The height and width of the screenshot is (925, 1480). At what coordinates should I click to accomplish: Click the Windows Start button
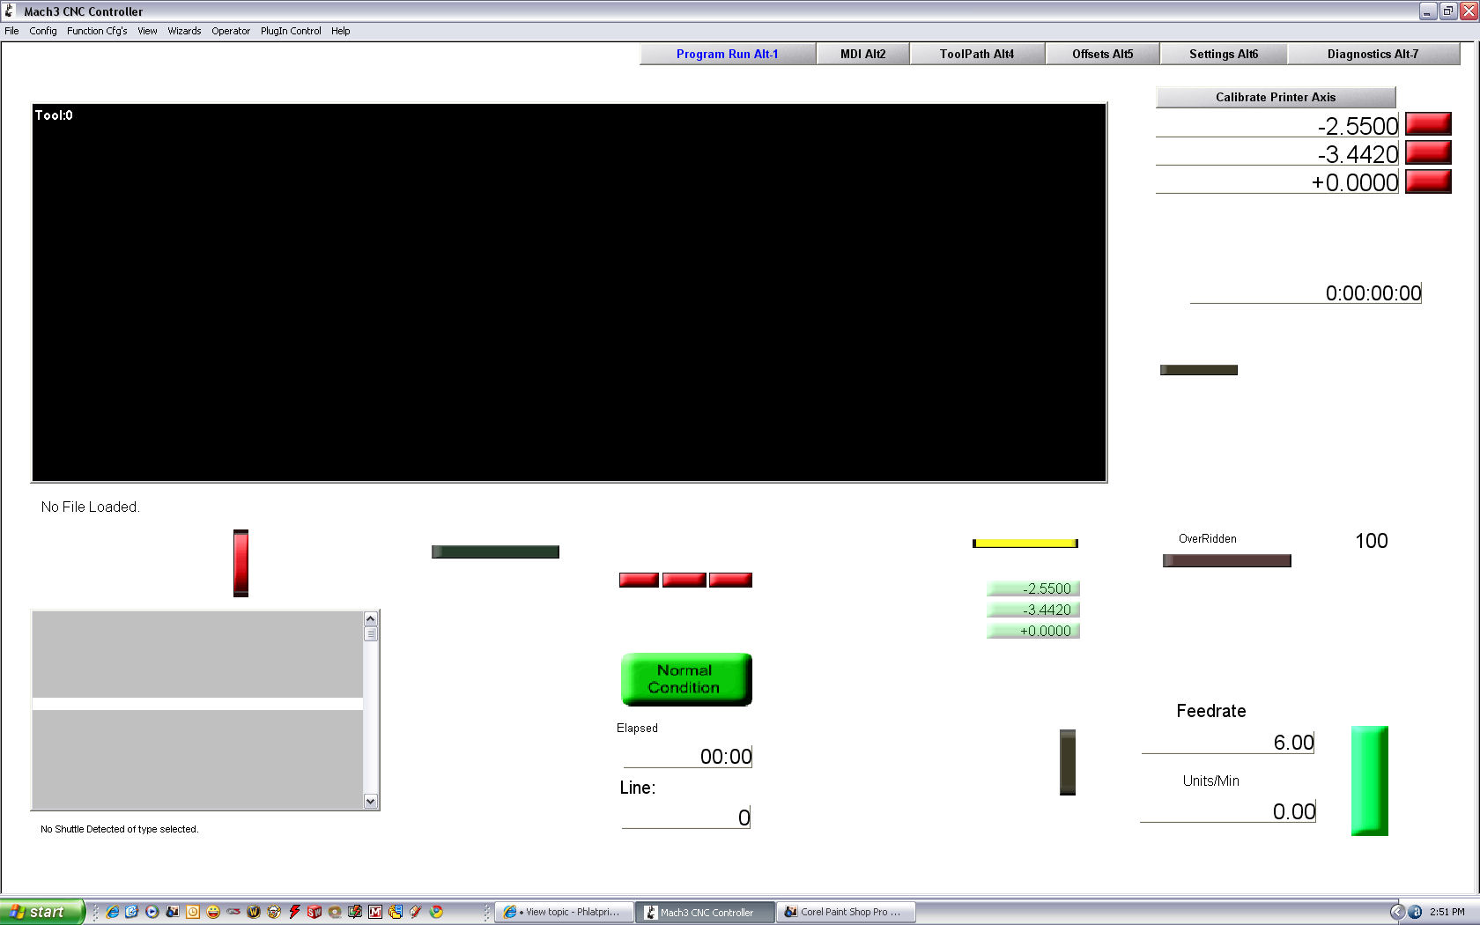pyautogui.click(x=41, y=912)
